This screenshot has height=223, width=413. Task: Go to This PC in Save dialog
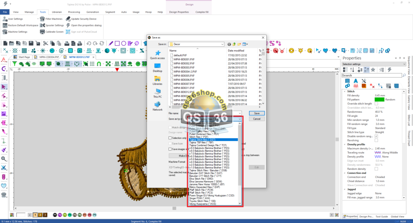[158, 93]
